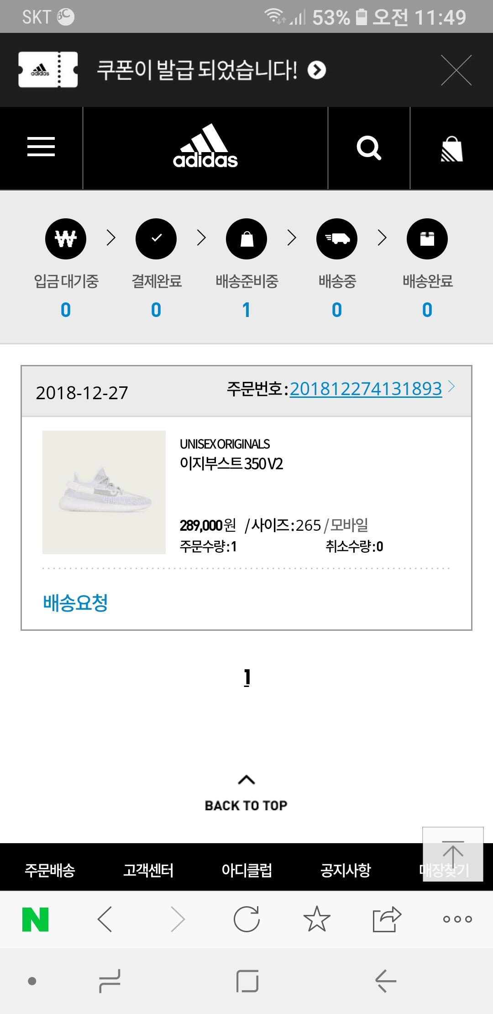Tap the 입금대기중 won status icon

click(x=66, y=239)
